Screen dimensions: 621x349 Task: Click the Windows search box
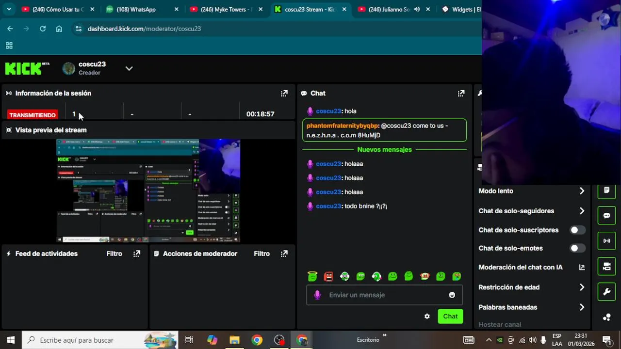pyautogui.click(x=100, y=340)
